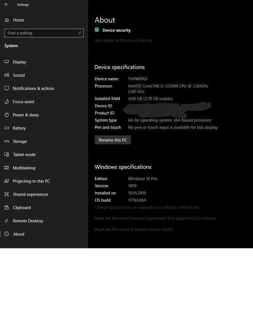
Task: Click version value 1809
Action: pos(132,186)
